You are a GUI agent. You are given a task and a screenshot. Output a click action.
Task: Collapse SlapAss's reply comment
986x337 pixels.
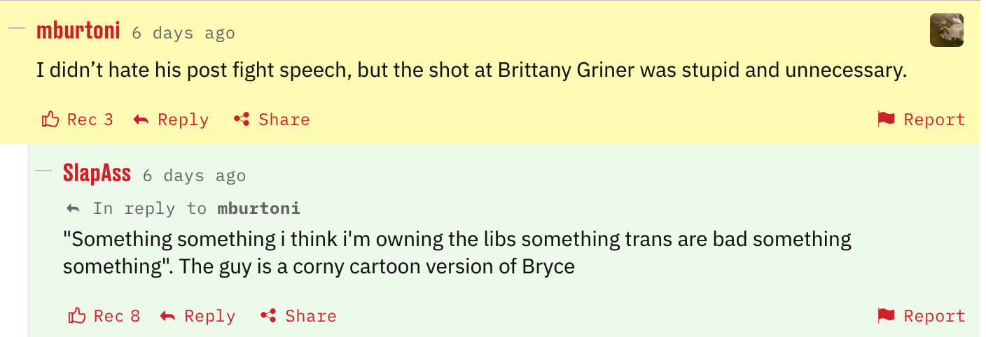pos(43,171)
